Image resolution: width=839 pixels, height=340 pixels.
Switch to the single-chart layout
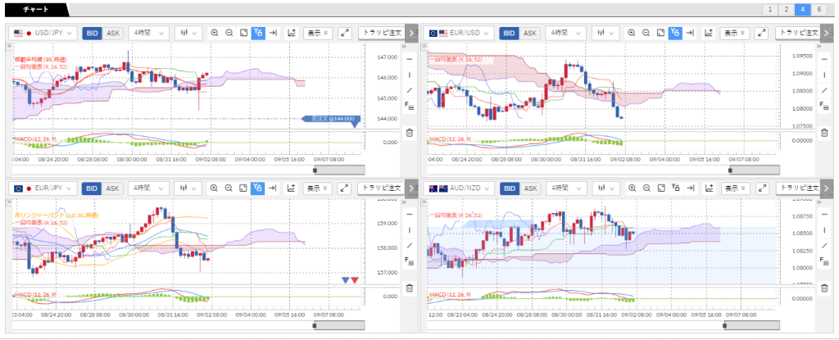[770, 9]
